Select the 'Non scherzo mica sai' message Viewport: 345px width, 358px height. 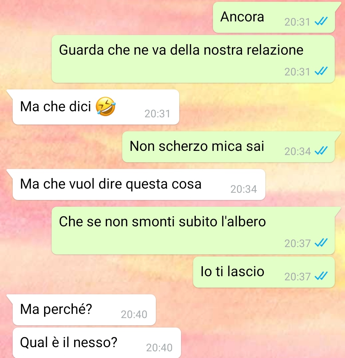coord(228,147)
